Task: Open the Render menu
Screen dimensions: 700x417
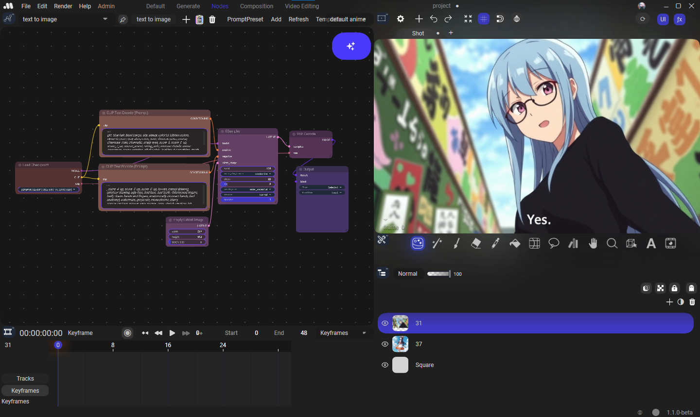Action: click(63, 6)
